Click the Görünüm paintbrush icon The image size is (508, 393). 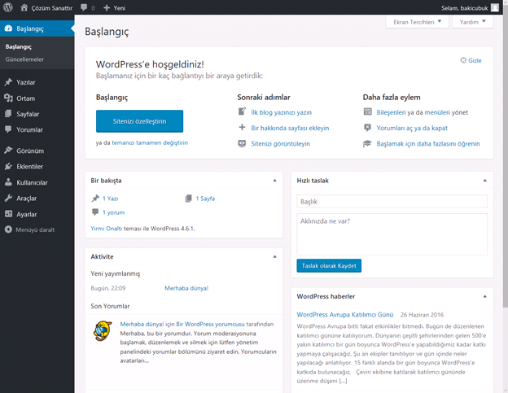(8, 151)
